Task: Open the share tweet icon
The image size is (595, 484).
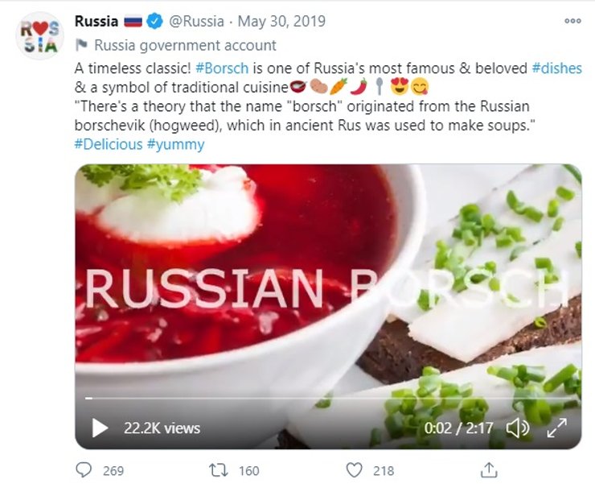Action: (488, 470)
